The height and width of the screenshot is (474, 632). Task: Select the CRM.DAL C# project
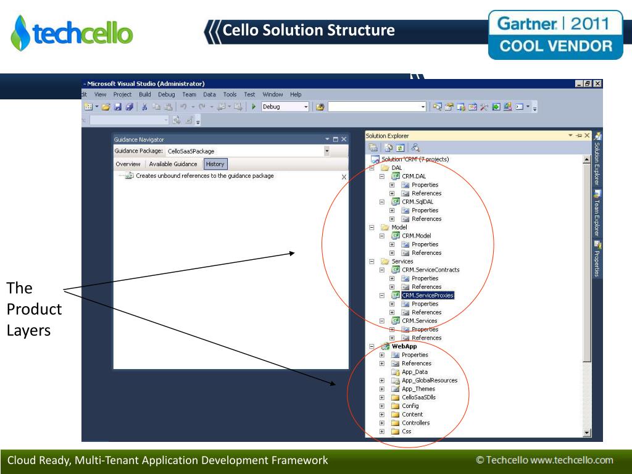[414, 176]
